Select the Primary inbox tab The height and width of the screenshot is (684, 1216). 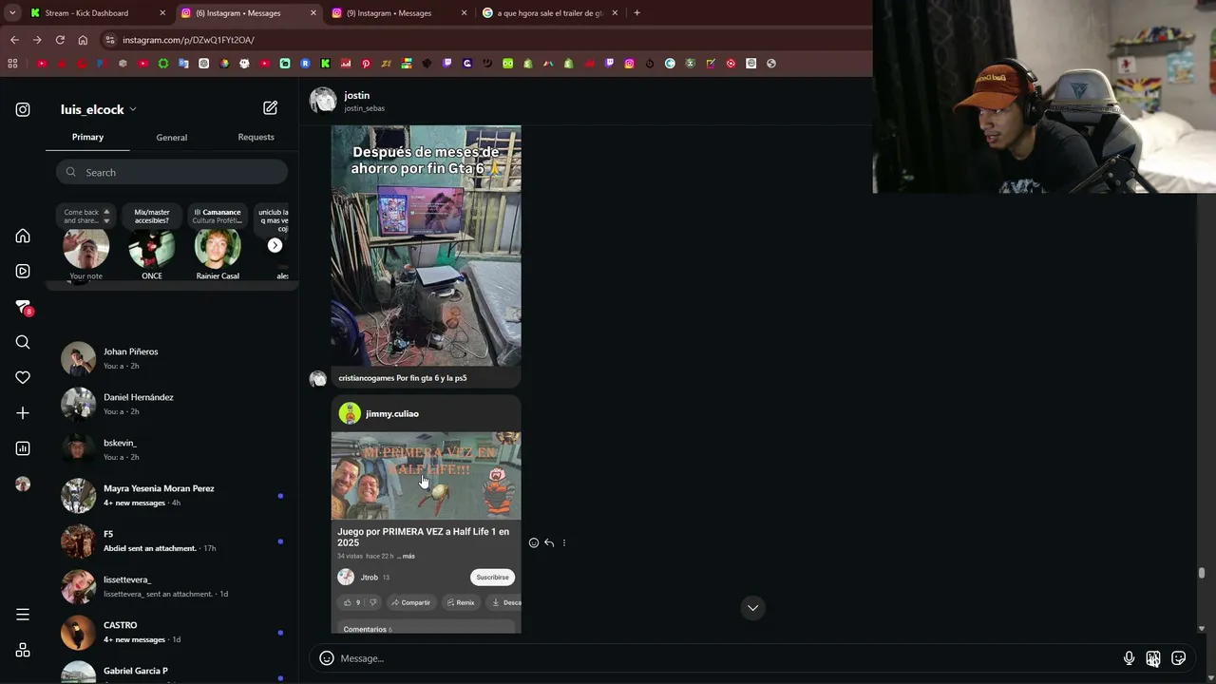tap(87, 137)
